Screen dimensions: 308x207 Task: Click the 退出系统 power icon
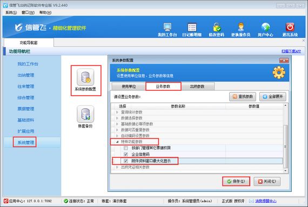[x=290, y=27]
